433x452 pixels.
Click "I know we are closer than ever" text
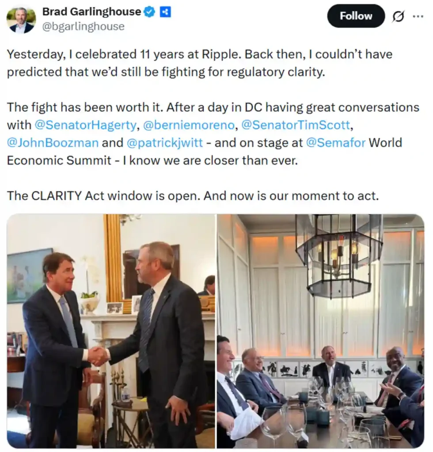point(211,160)
